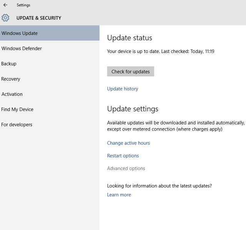Go to Recovery settings
The height and width of the screenshot is (230, 246).
(x=50, y=79)
